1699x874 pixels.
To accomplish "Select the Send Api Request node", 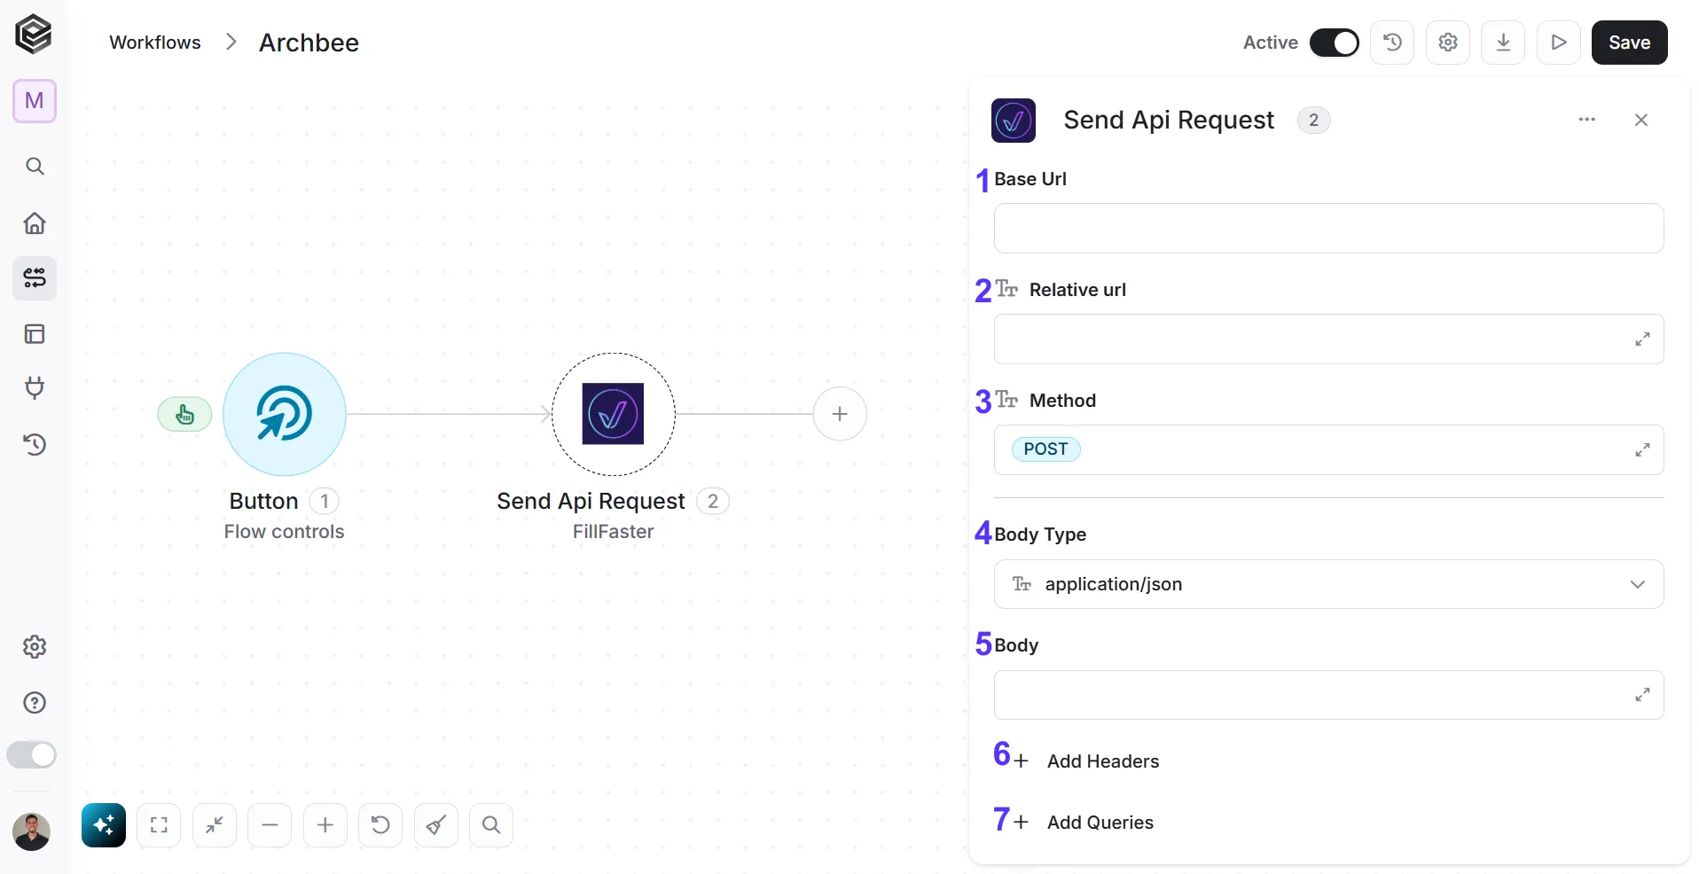I will coord(614,414).
